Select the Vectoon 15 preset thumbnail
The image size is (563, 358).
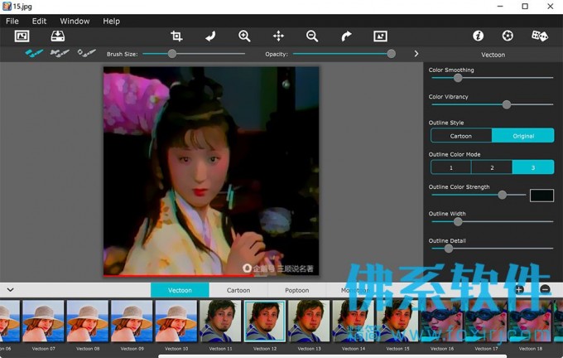[397, 321]
